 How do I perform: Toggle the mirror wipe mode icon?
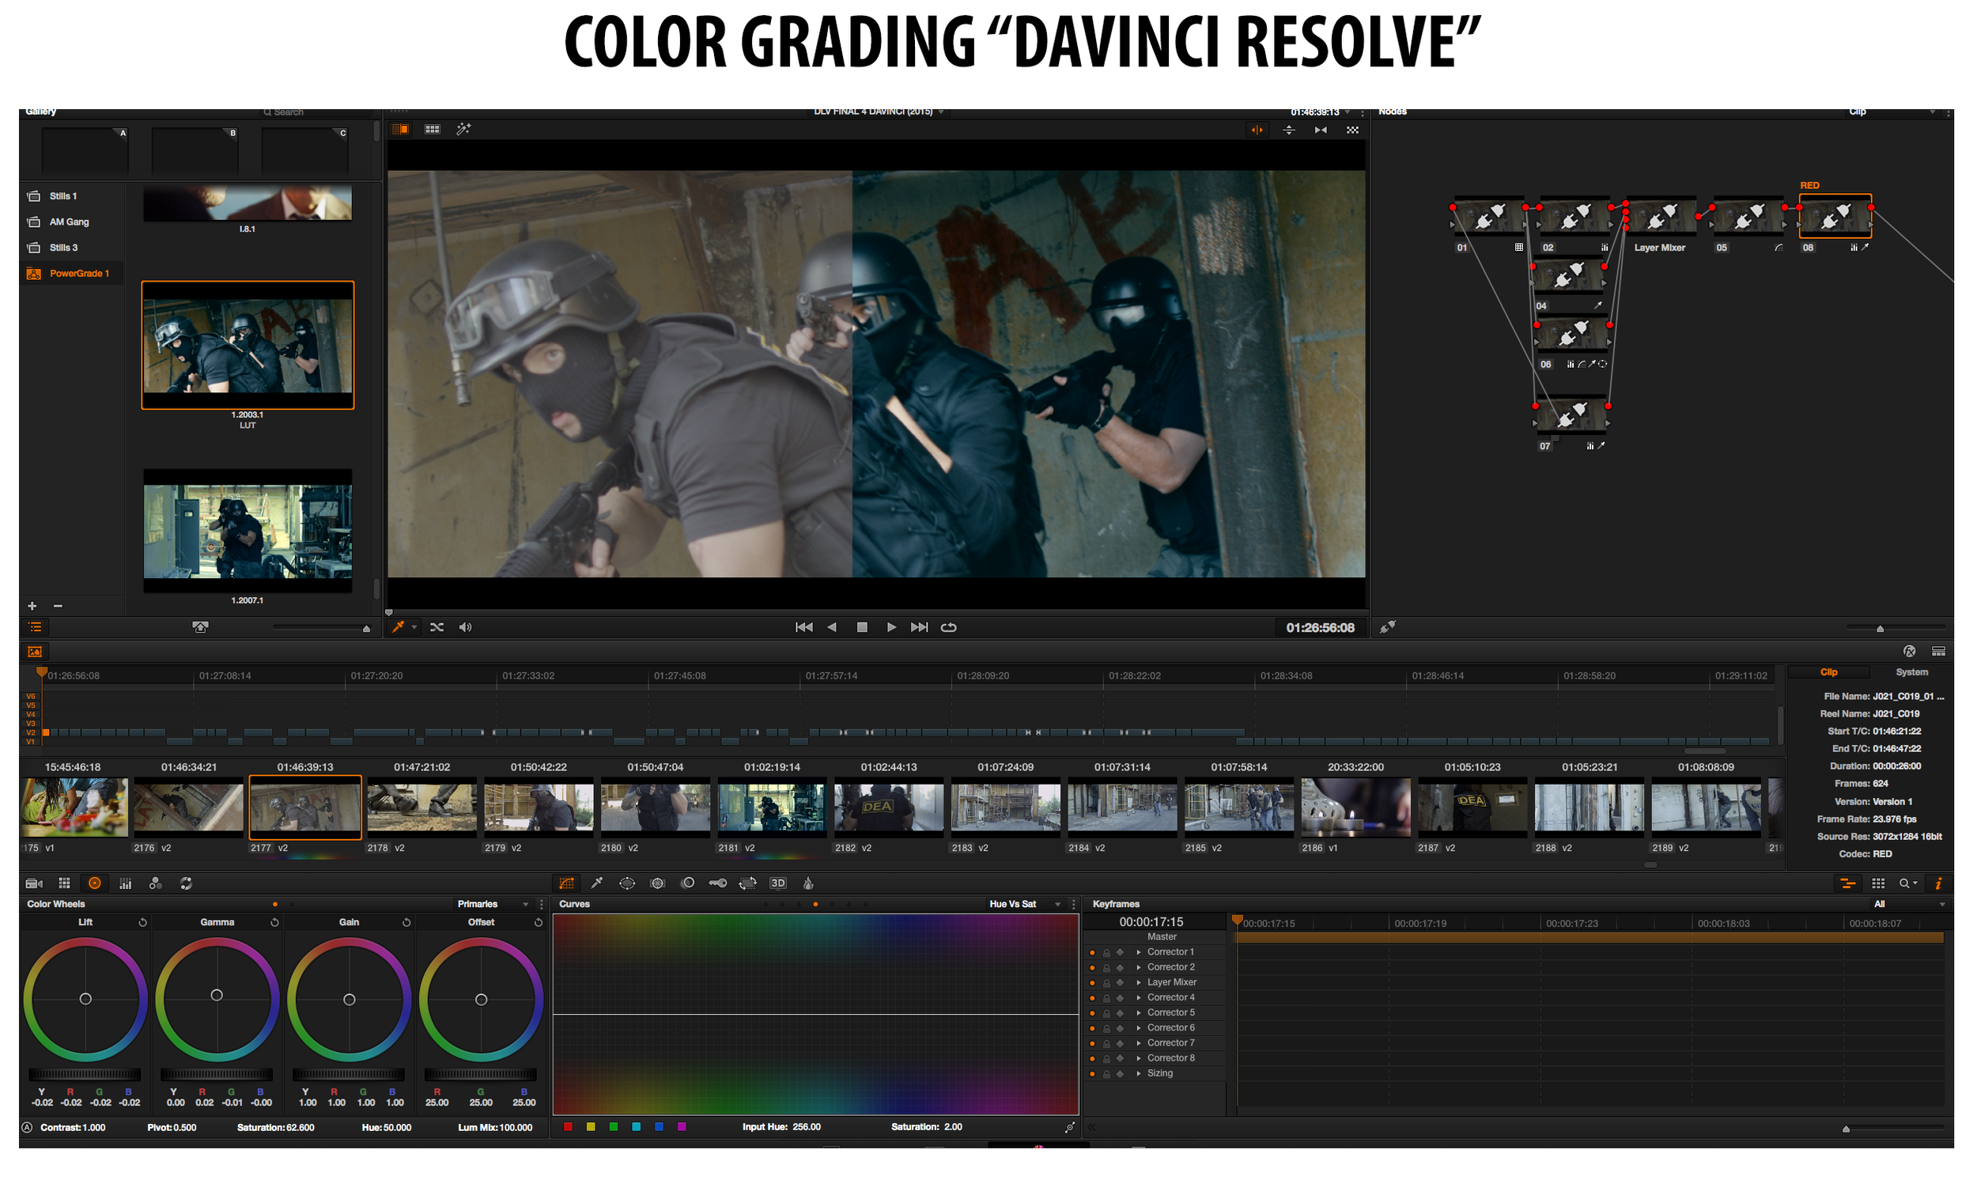click(x=1321, y=130)
